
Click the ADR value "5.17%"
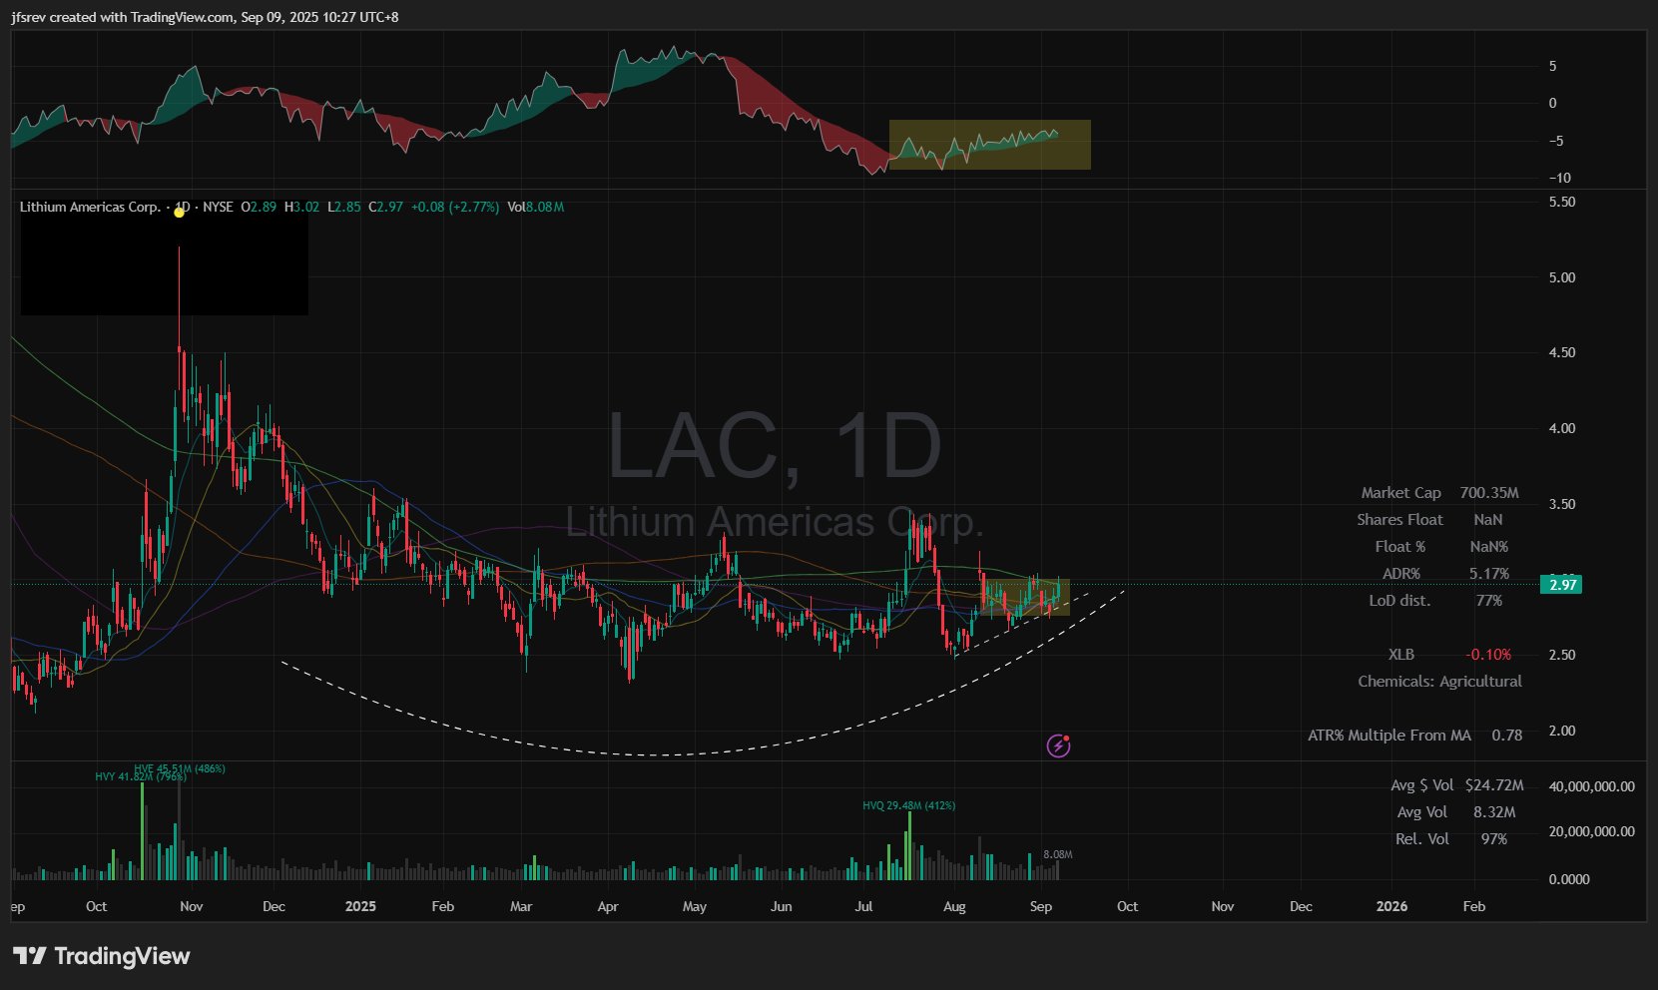1488,574
